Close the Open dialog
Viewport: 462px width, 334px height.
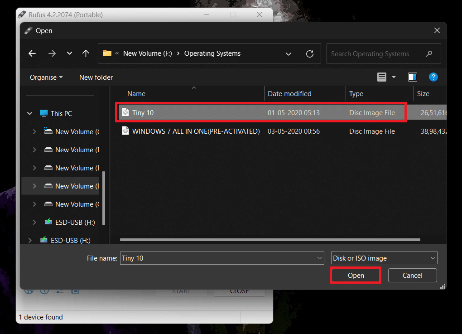437,31
